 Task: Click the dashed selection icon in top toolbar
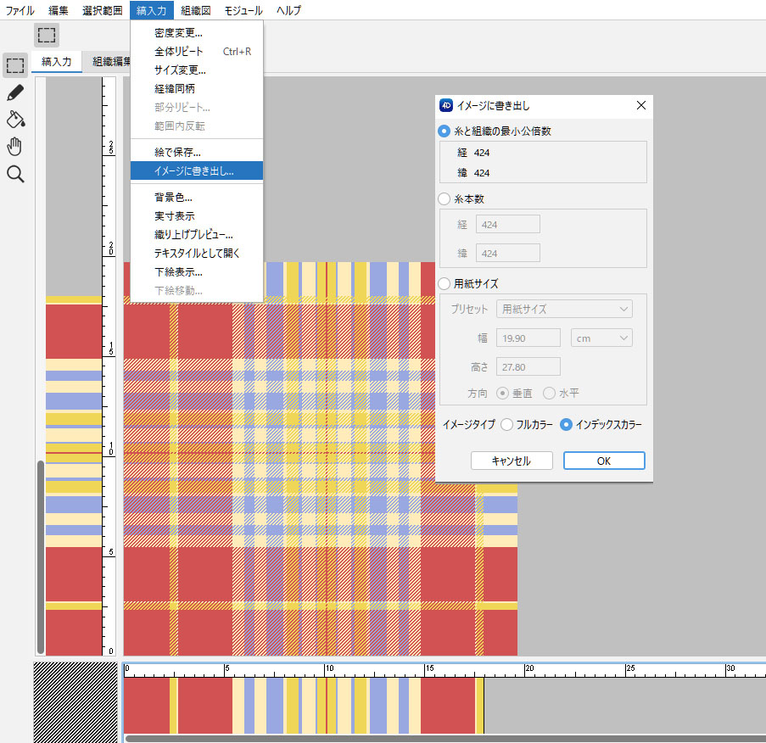[47, 35]
